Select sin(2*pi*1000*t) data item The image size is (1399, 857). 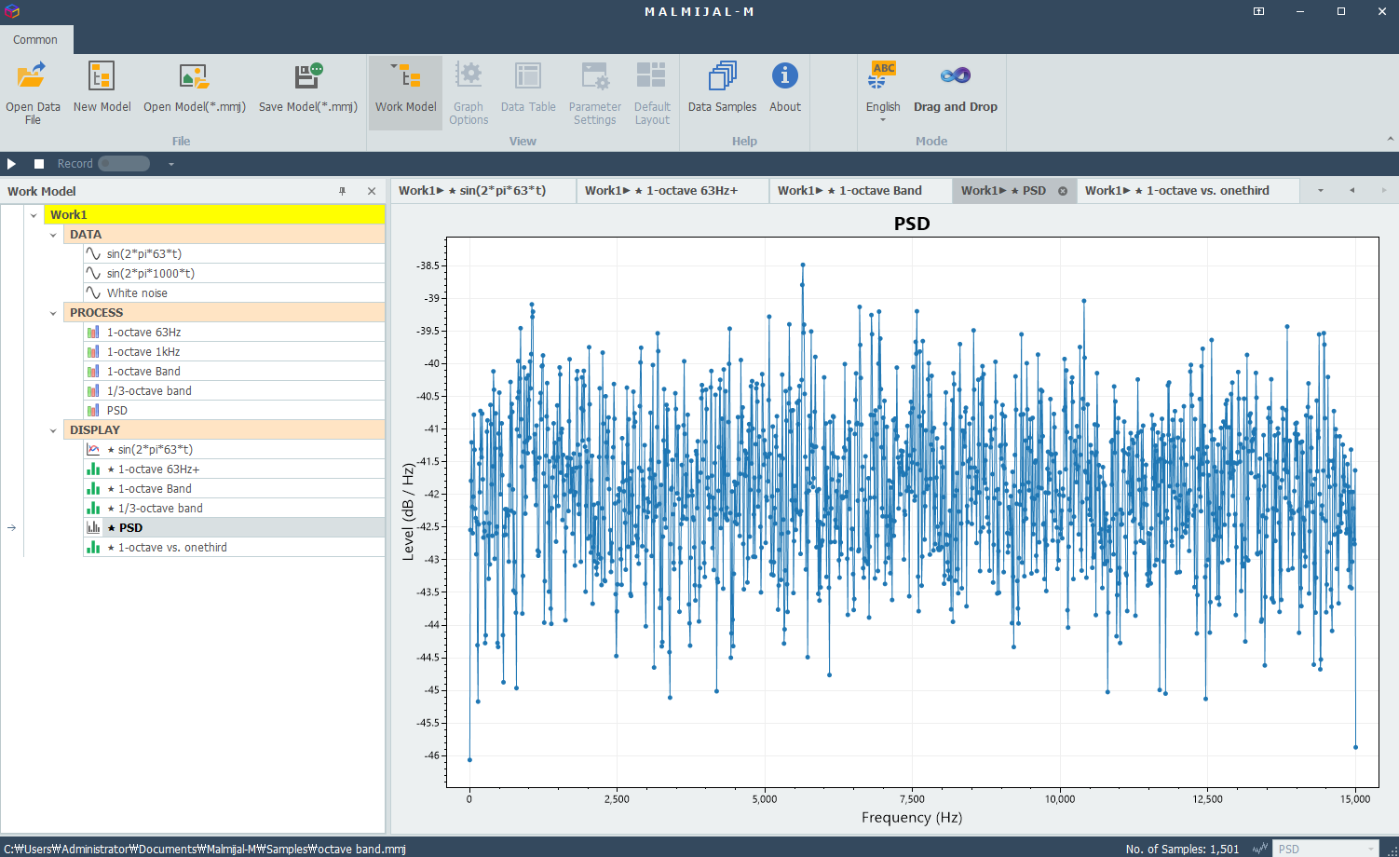tap(234, 273)
